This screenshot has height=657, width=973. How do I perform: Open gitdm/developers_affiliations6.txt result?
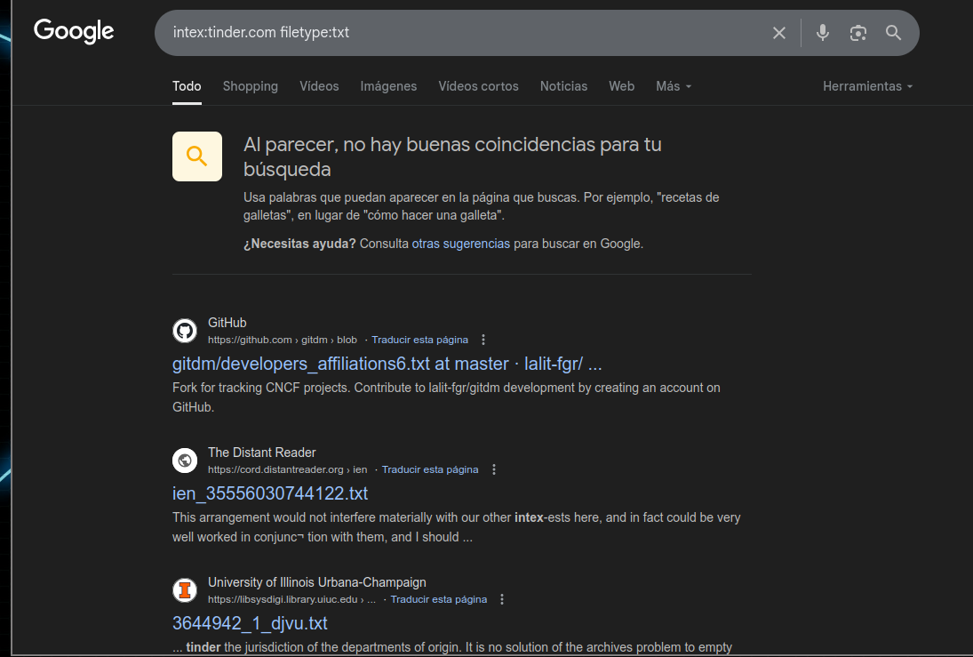387,364
